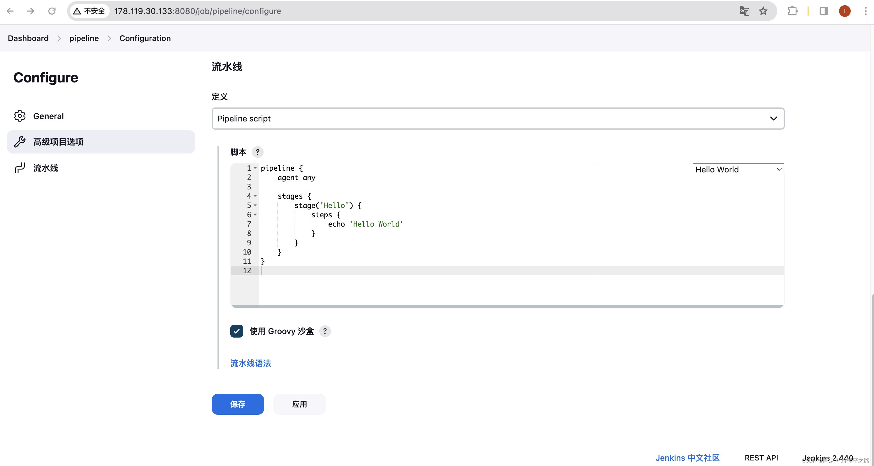Viewport: 874px width, 466px height.
Task: Go to Dashboard breadcrumb
Action: (28, 38)
